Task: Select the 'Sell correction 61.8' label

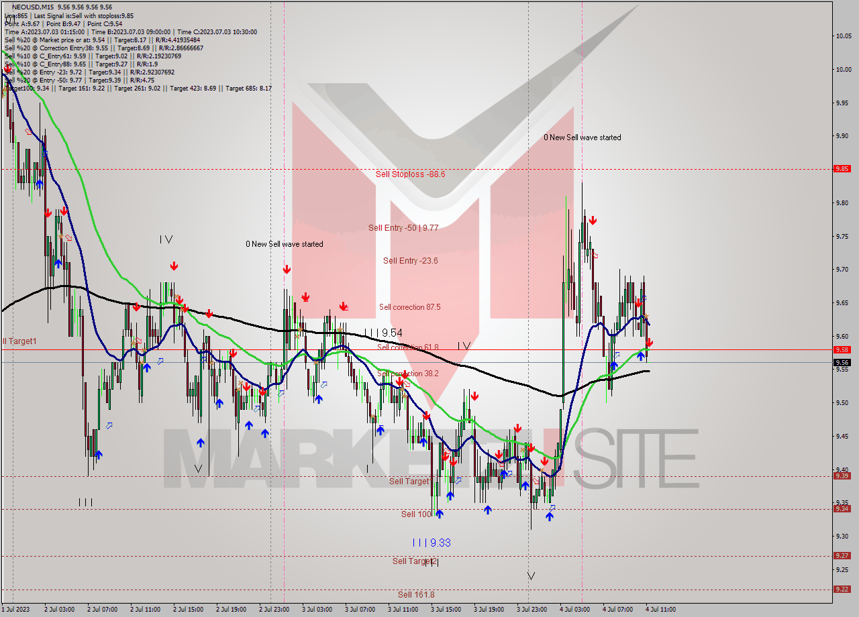Action: pyautogui.click(x=407, y=347)
